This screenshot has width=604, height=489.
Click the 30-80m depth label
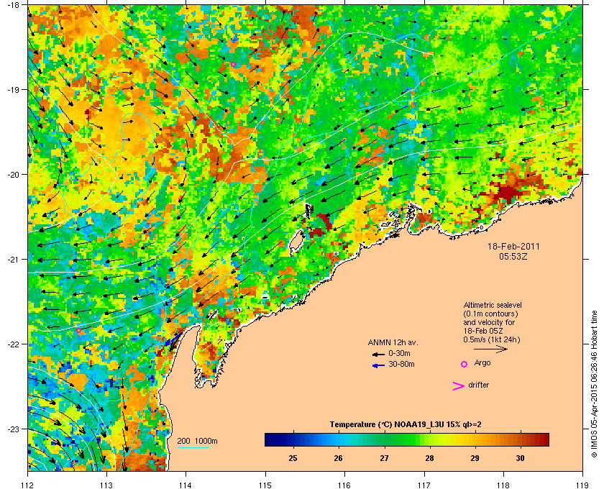401,364
